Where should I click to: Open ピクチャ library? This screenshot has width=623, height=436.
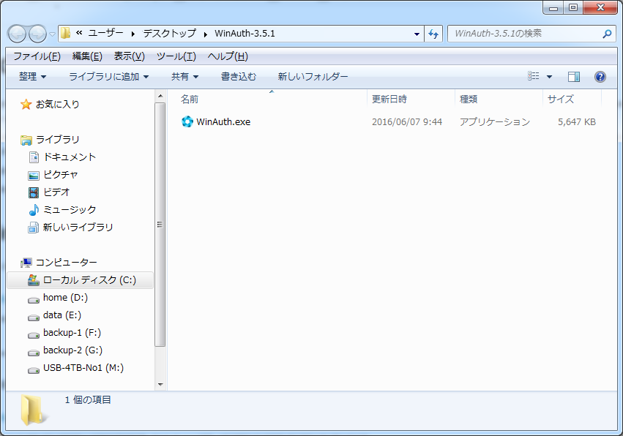[x=60, y=174]
